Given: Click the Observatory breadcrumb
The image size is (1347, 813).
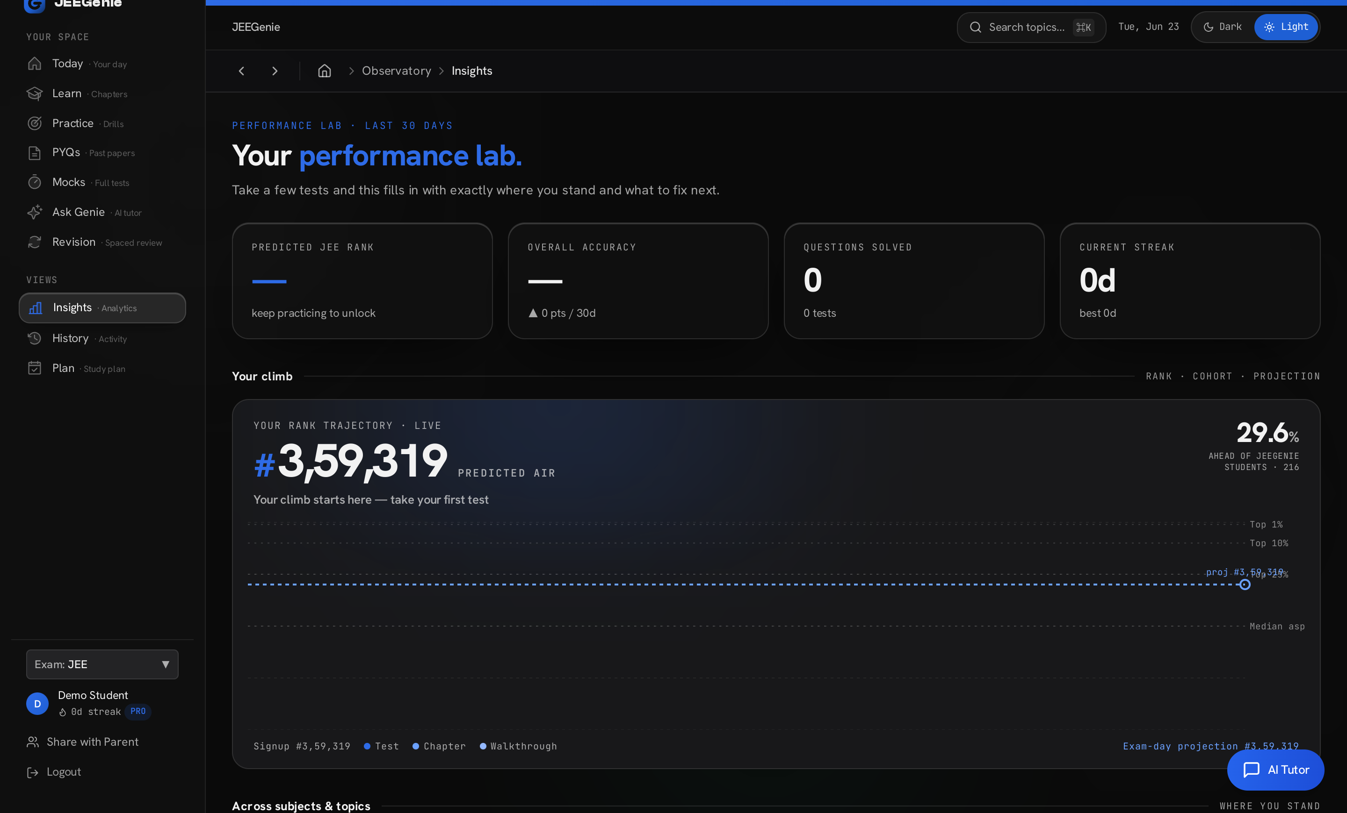Looking at the screenshot, I should (396, 71).
